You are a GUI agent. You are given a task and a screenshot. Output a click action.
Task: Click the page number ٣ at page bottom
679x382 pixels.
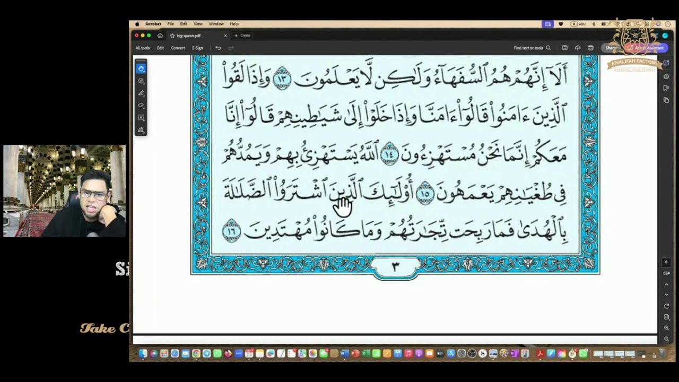tap(395, 267)
